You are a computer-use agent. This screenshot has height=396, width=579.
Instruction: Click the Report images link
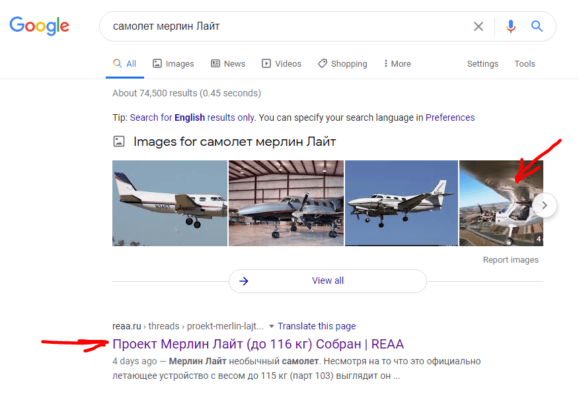click(x=510, y=259)
